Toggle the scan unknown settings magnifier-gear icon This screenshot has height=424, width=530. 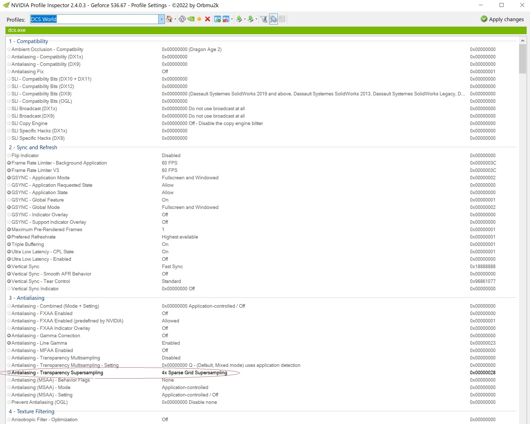tap(273, 19)
